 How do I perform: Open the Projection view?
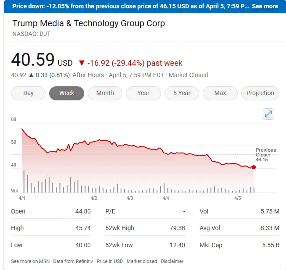(260, 93)
